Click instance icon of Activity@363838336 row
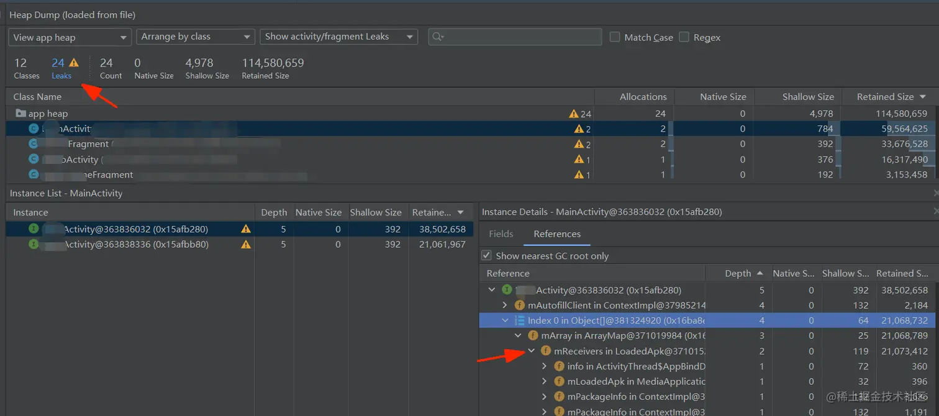 pyautogui.click(x=34, y=245)
